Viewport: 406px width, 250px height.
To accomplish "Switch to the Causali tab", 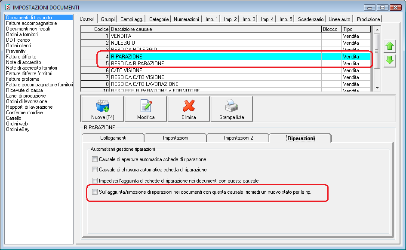I will [87, 19].
